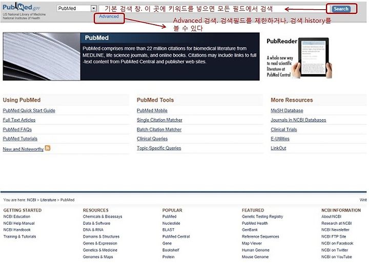Screen dimensions: 369x277
Task: Open DNA & RNA footer link
Action: (x=93, y=230)
